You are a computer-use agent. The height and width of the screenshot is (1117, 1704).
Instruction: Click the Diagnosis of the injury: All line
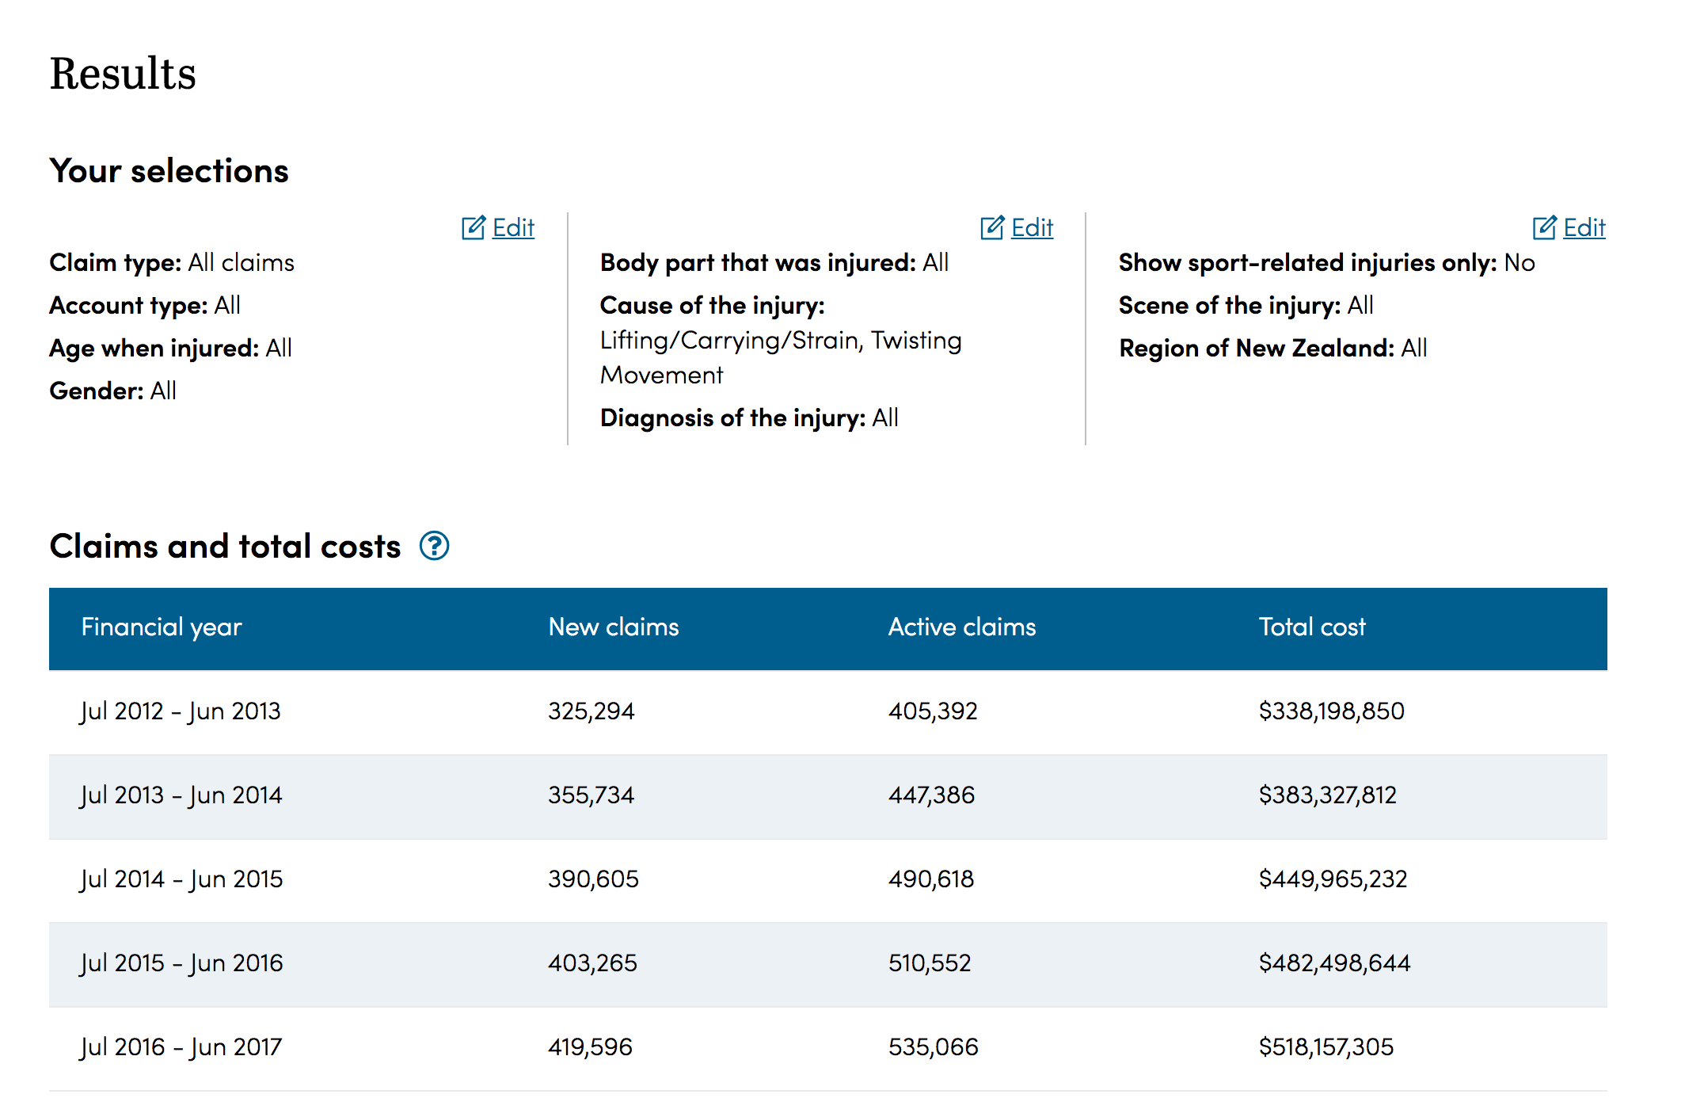749,418
